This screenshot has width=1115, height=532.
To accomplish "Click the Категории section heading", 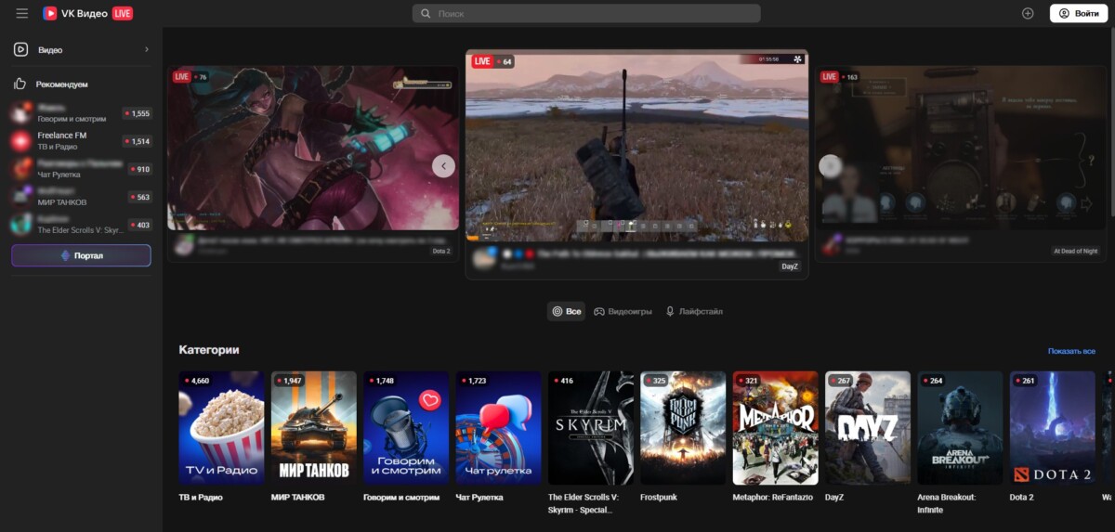I will tap(209, 350).
